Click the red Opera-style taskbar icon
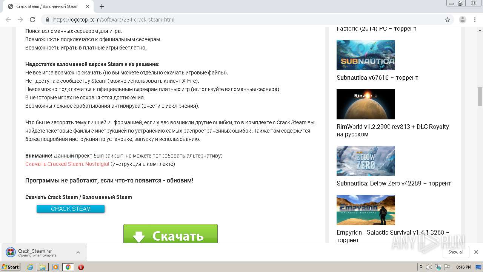 coord(81,267)
